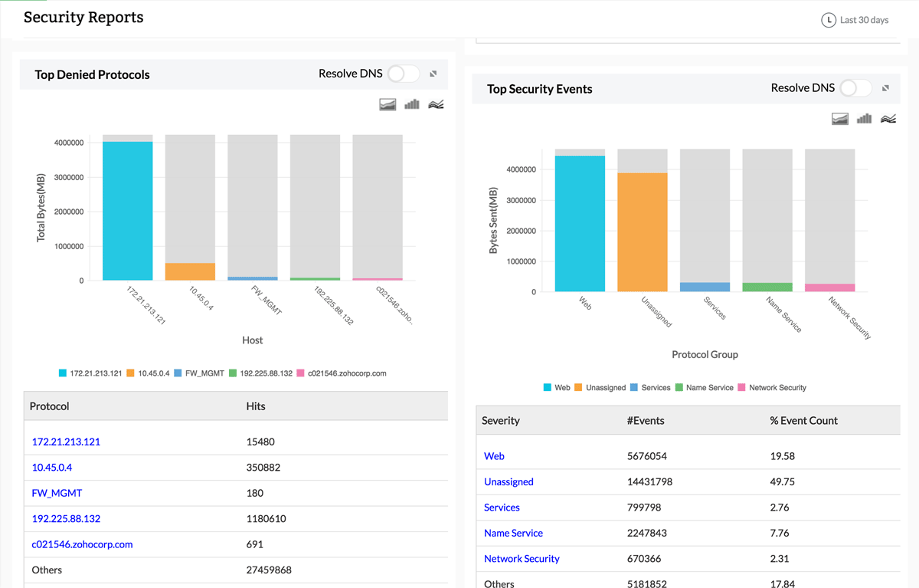Enable Resolve DNS for Top Denied Protocols

404,74
